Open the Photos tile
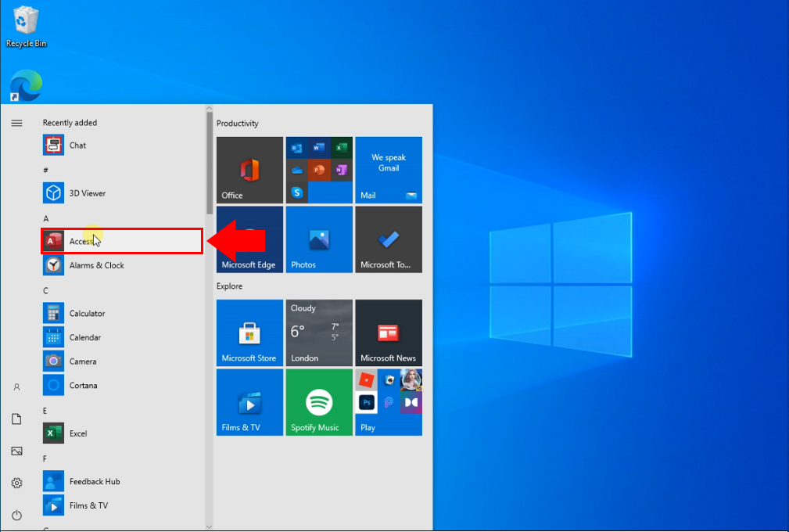The width and height of the screenshot is (789, 532). click(319, 239)
